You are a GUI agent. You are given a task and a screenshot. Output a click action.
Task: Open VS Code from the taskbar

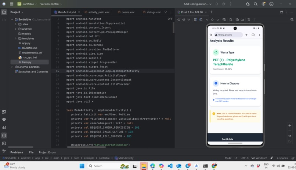170,166
